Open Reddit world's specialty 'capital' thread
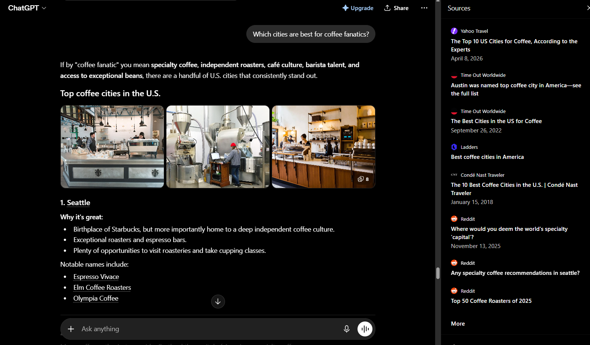The width and height of the screenshot is (590, 345). click(x=509, y=233)
